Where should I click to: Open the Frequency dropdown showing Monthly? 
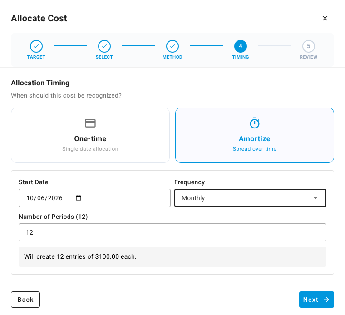tap(250, 198)
